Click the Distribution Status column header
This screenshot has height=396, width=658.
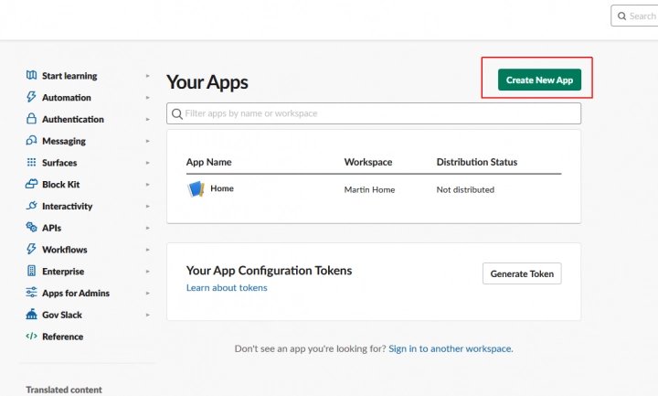pos(477,162)
